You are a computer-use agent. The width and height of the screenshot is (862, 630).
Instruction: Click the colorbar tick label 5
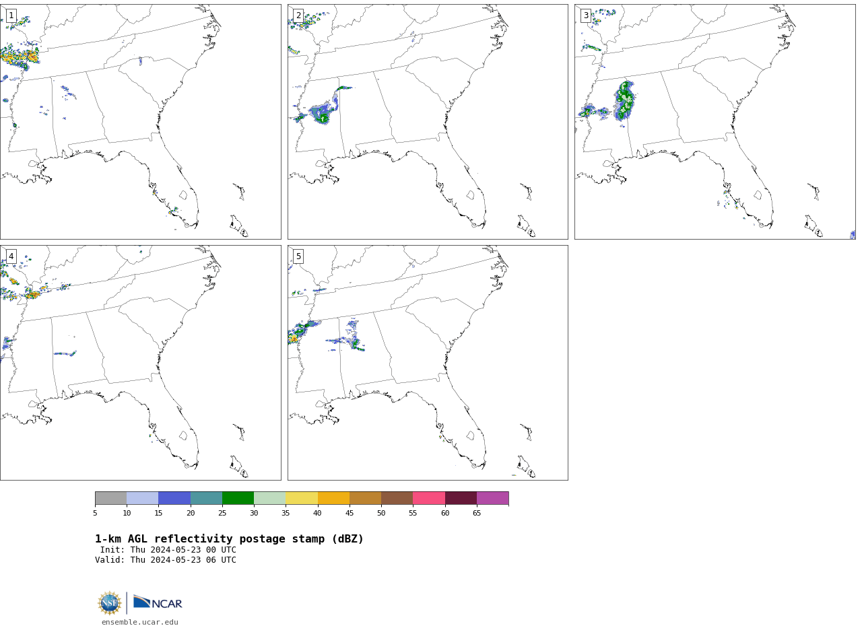point(95,514)
